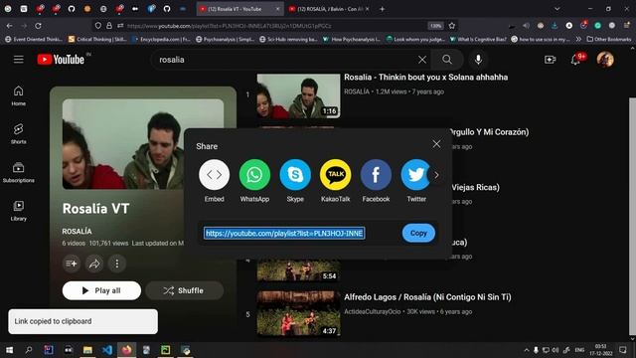Open File Explorer from taskbar
The width and height of the screenshot is (636, 358).
click(x=87, y=350)
